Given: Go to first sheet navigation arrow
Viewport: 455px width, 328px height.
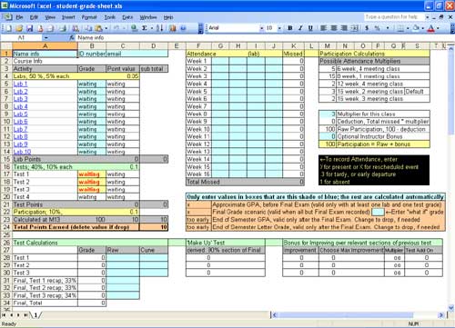Looking at the screenshot, I should (4, 315).
